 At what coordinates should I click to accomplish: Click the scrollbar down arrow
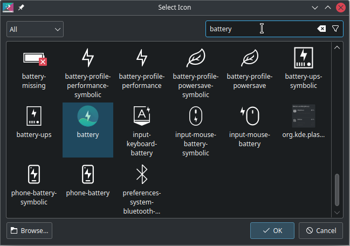337,213
